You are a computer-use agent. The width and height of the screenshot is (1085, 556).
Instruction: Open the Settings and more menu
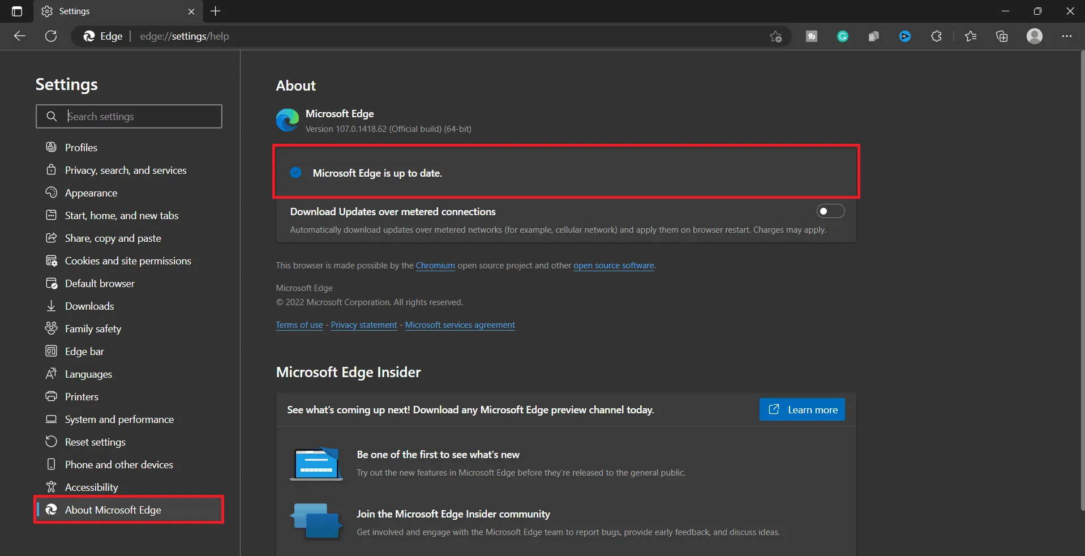click(1067, 36)
